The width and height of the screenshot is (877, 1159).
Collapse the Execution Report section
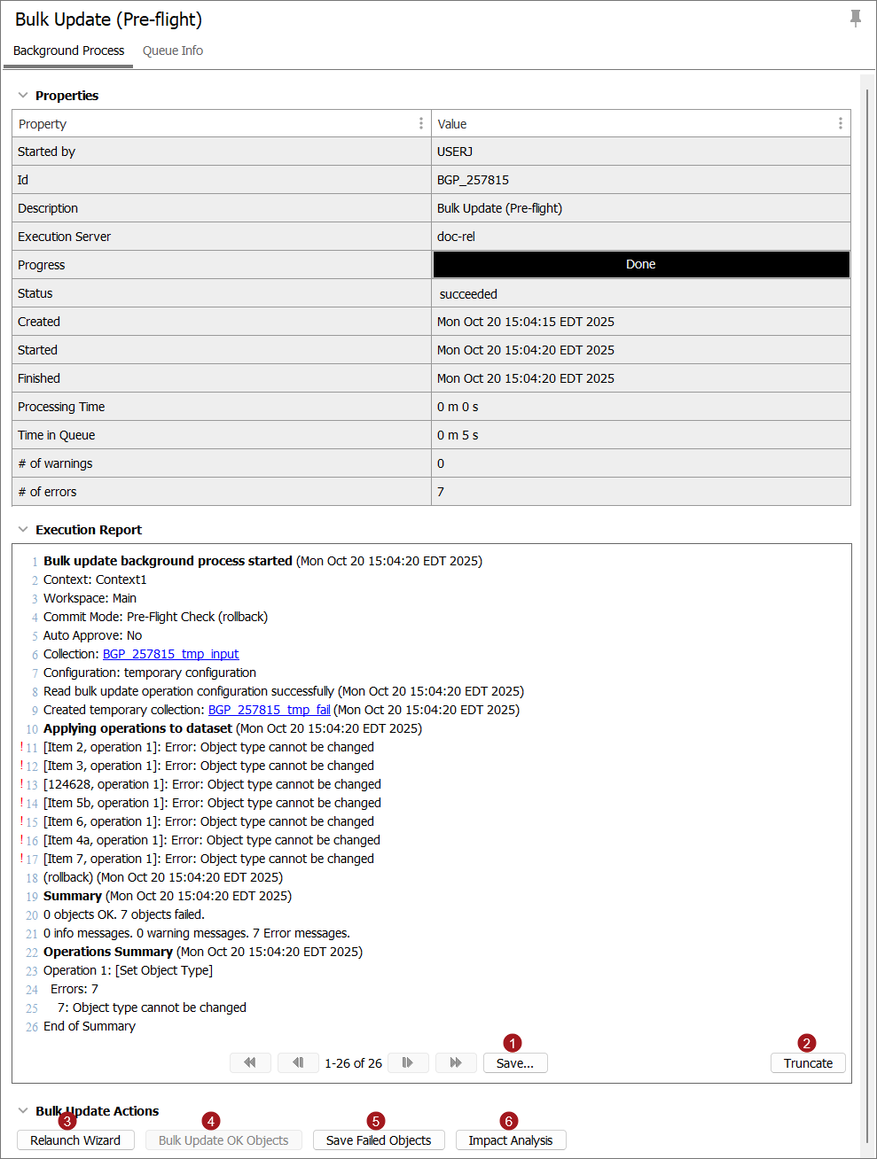[23, 530]
